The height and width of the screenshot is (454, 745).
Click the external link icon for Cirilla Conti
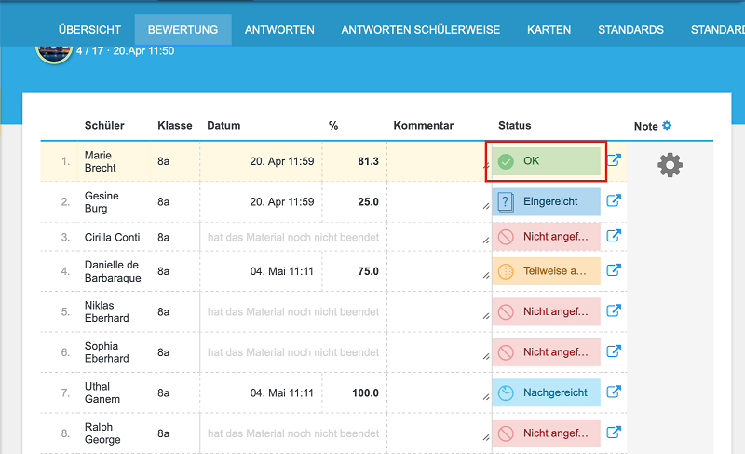coord(614,236)
